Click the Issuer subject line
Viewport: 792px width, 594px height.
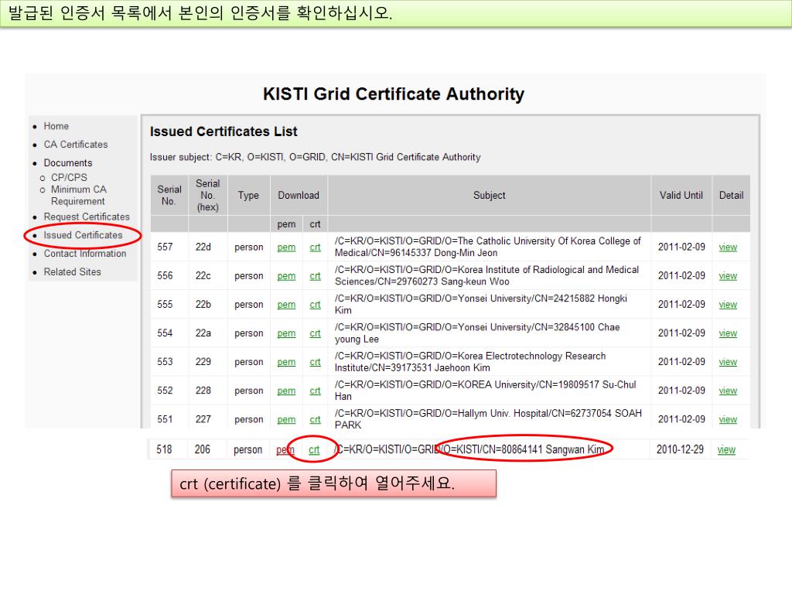(316, 157)
